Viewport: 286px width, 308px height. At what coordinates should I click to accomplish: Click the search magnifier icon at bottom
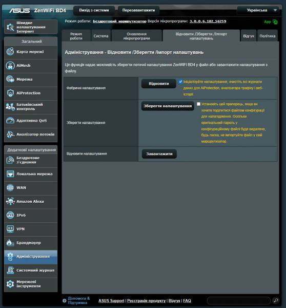click(276, 300)
